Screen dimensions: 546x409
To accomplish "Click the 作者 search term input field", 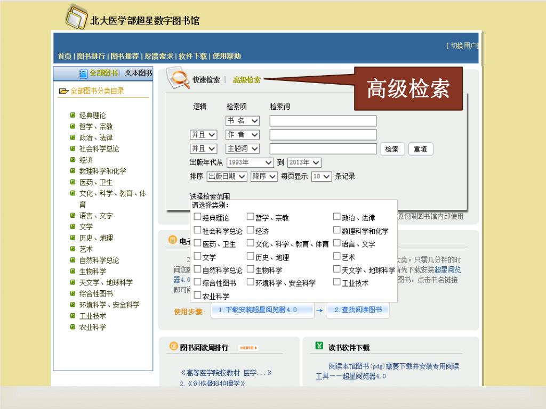I will [x=323, y=135].
